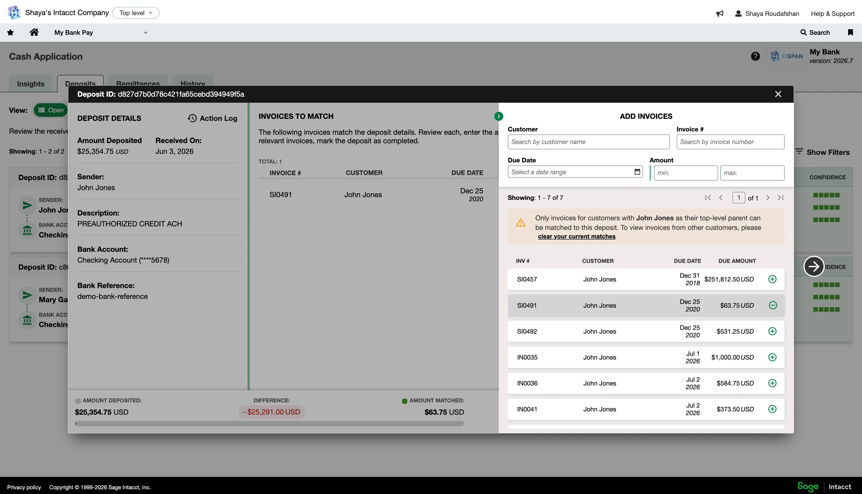Open the Action Log
The height and width of the screenshot is (494, 862).
(212, 118)
